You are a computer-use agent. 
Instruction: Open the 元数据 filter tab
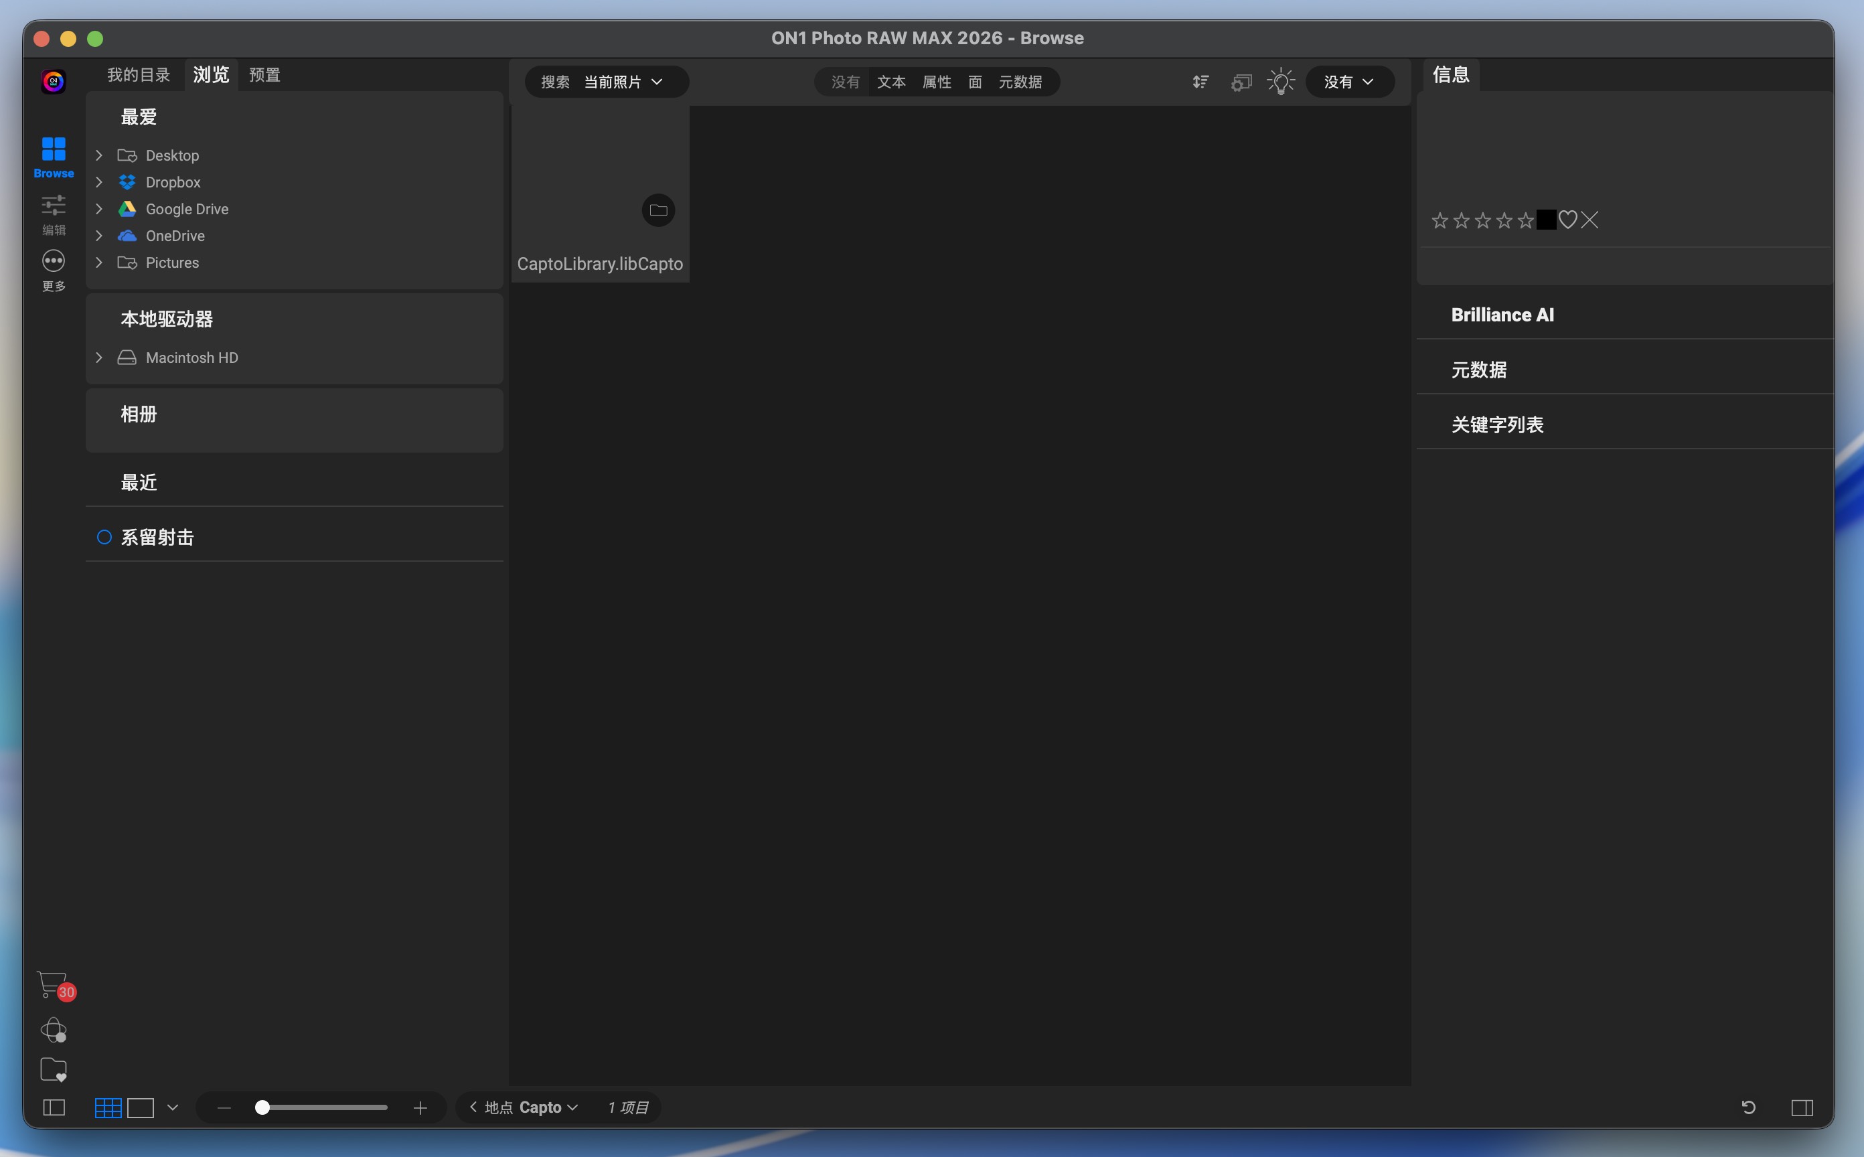click(x=1022, y=82)
